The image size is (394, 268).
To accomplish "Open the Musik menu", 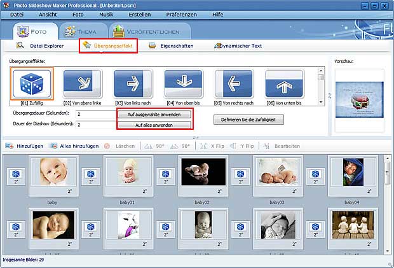I will tap(106, 15).
